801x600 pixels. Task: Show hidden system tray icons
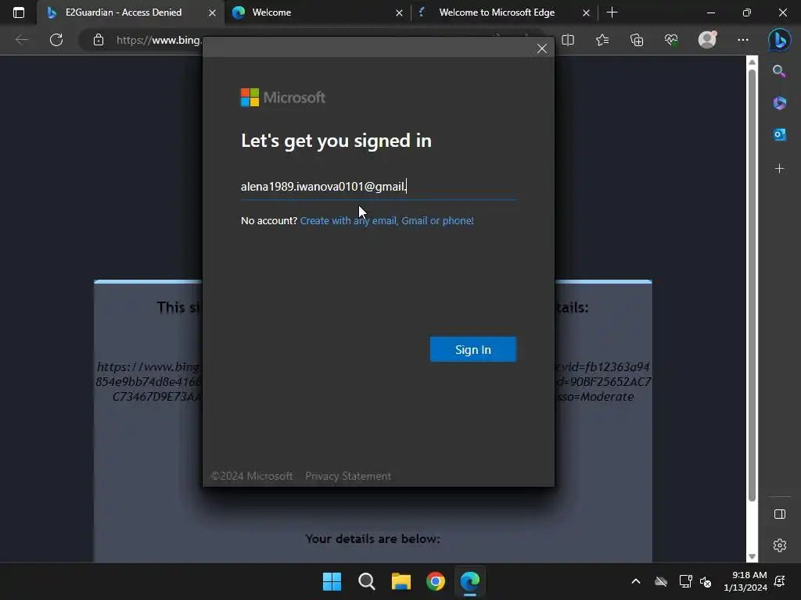tap(635, 581)
